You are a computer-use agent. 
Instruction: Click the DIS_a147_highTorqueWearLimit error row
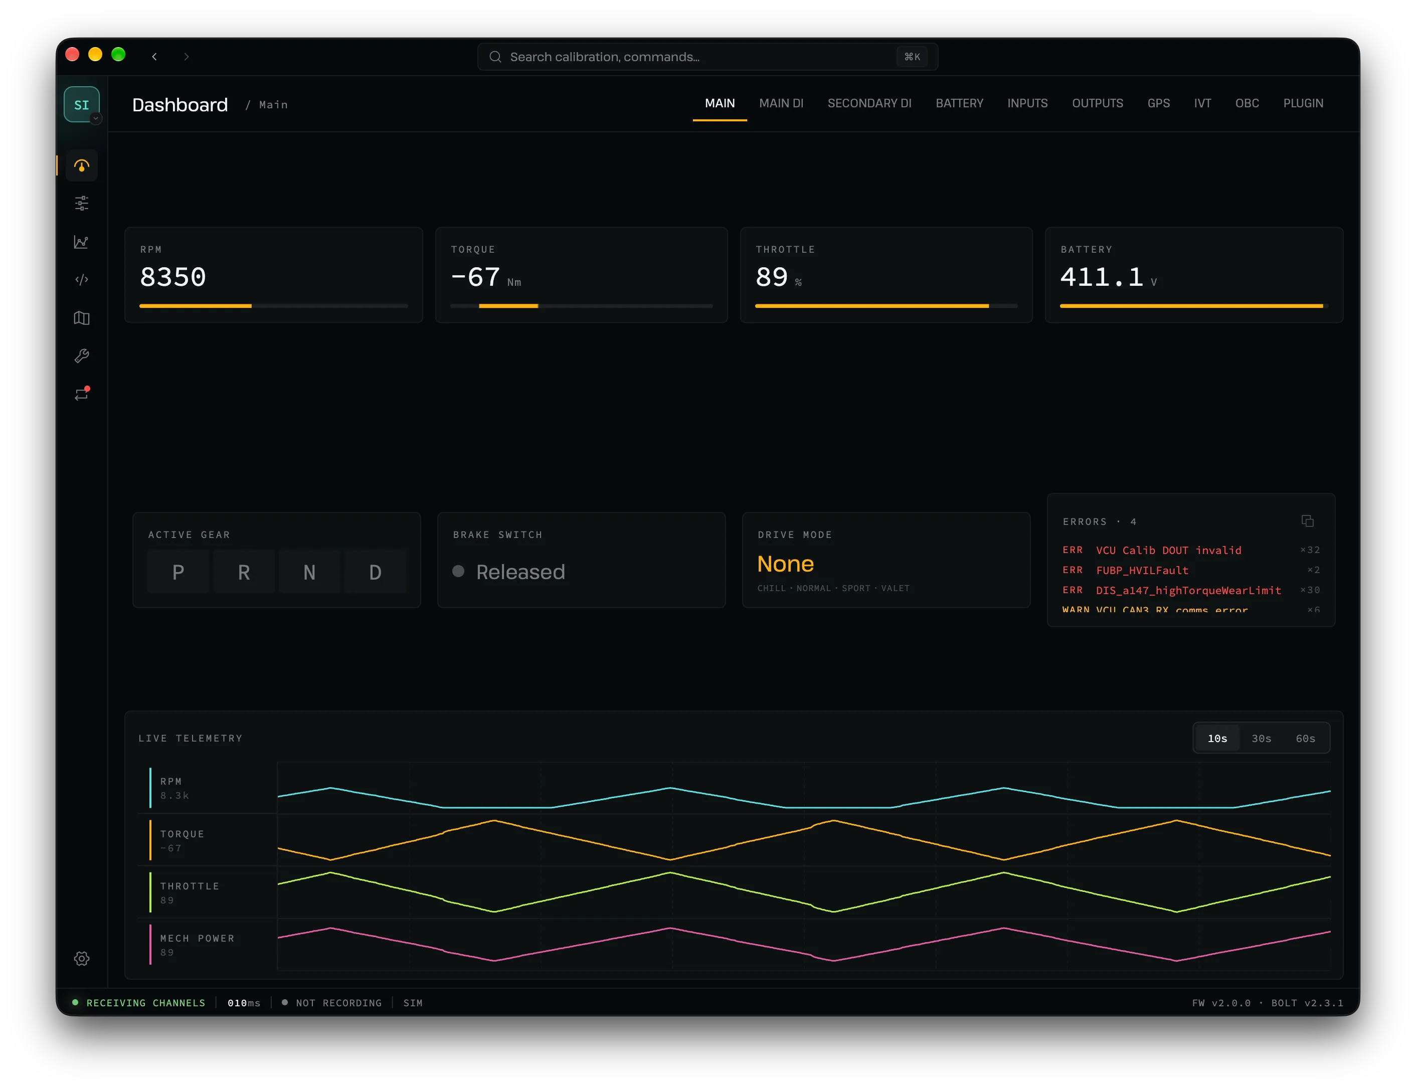[1191, 590]
